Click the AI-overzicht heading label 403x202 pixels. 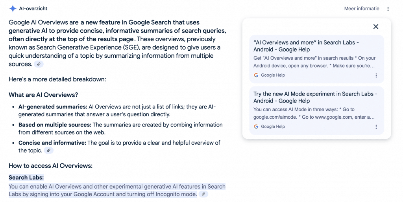pos(33,9)
